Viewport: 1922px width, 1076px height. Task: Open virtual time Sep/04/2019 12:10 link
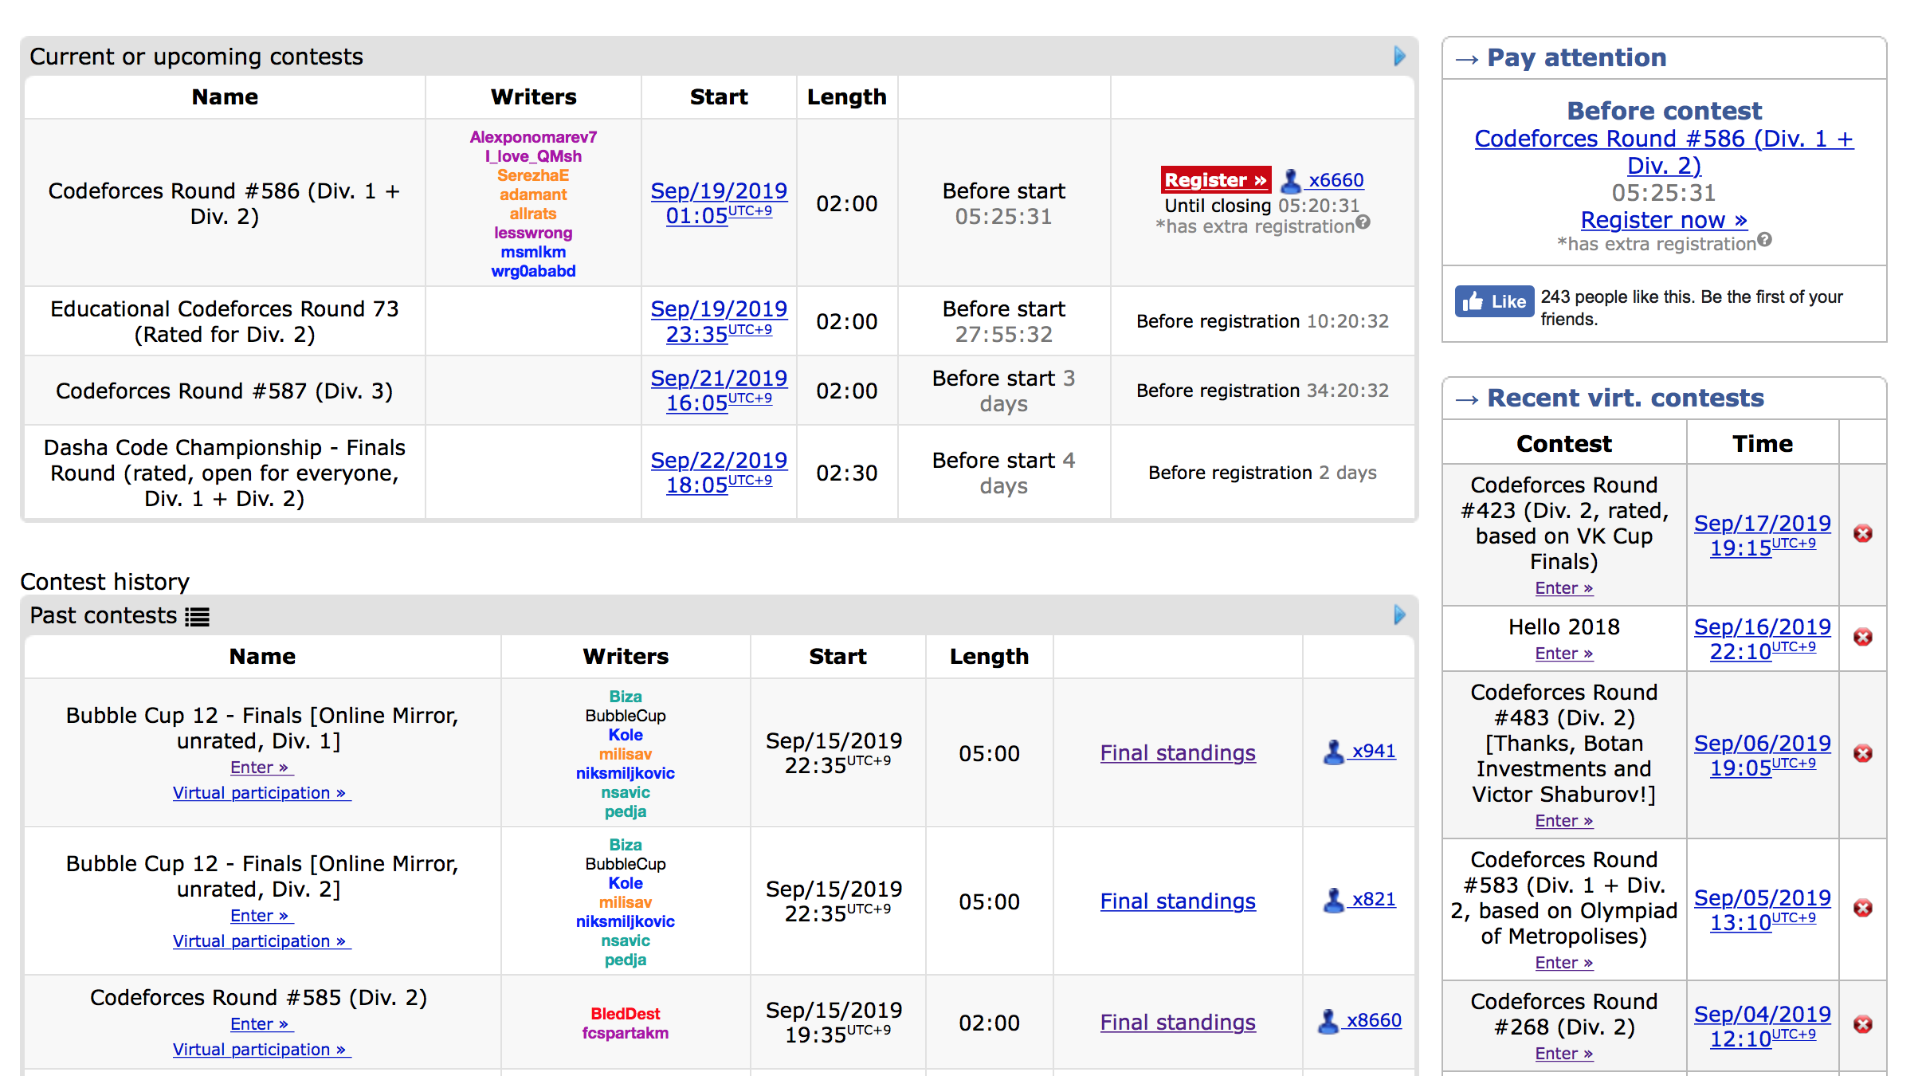point(1763,1027)
